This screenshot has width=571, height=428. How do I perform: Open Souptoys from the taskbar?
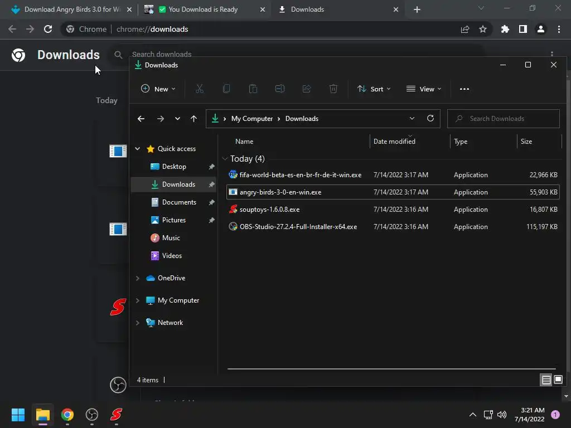[116, 415]
